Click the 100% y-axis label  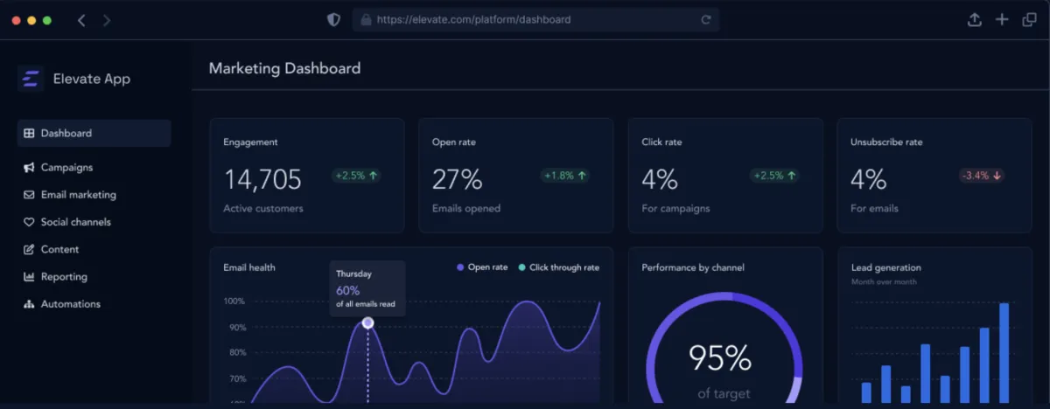pos(235,302)
